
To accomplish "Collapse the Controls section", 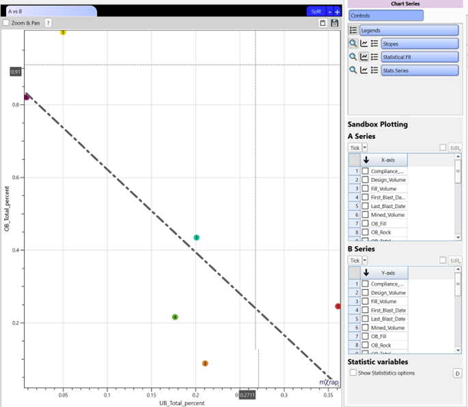I will tap(386, 15).
